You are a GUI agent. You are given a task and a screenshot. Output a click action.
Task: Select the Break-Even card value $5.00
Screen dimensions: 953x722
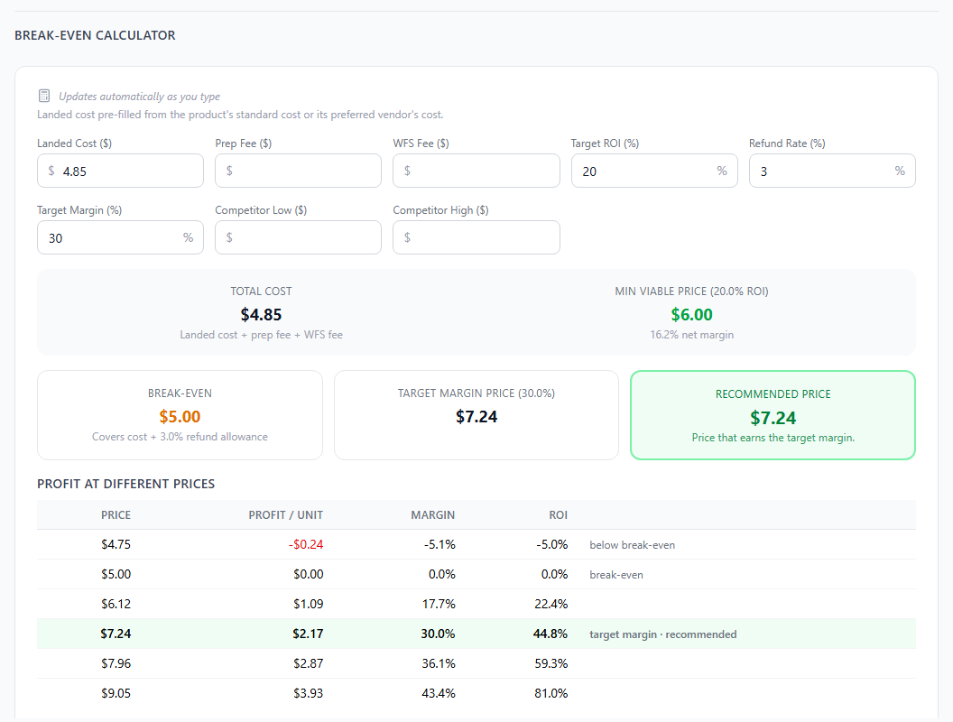(180, 417)
